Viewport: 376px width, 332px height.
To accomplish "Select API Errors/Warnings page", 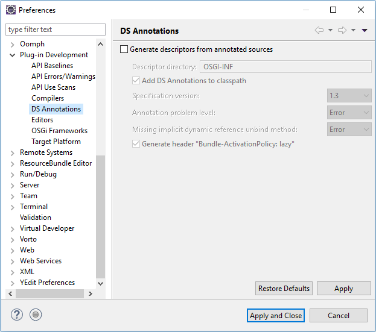I will point(63,77).
